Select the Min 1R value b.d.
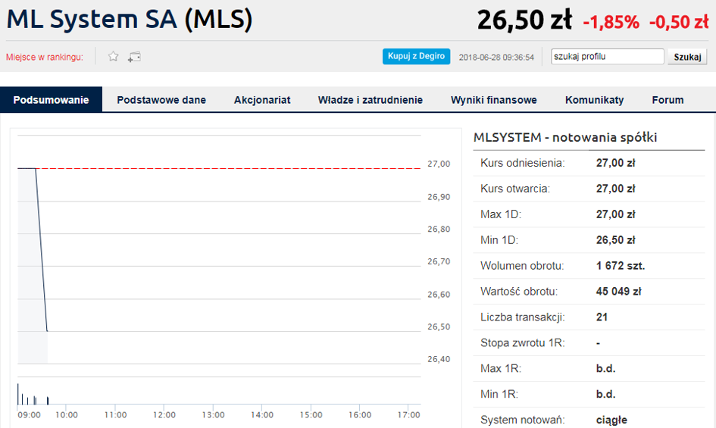The image size is (716, 428). [605, 394]
